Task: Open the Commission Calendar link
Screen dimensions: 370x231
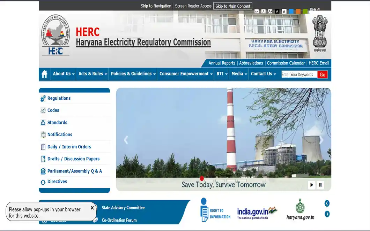Action: [286, 63]
